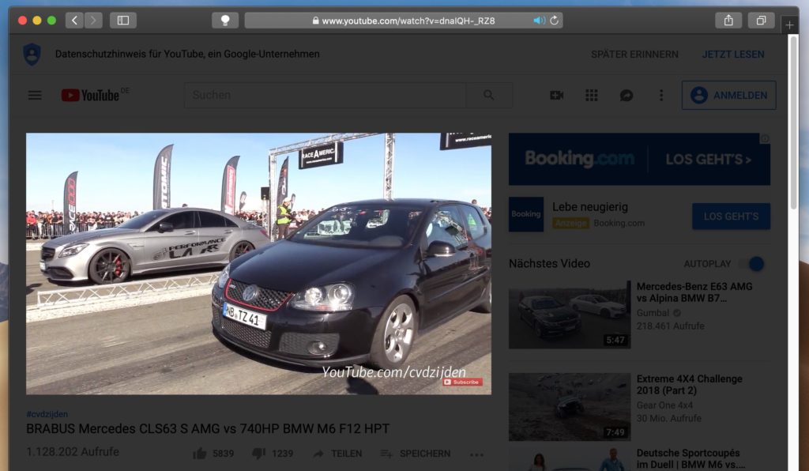Viewport: 809px width, 471px height.
Task: Open the messages share bubble icon
Action: (x=627, y=96)
